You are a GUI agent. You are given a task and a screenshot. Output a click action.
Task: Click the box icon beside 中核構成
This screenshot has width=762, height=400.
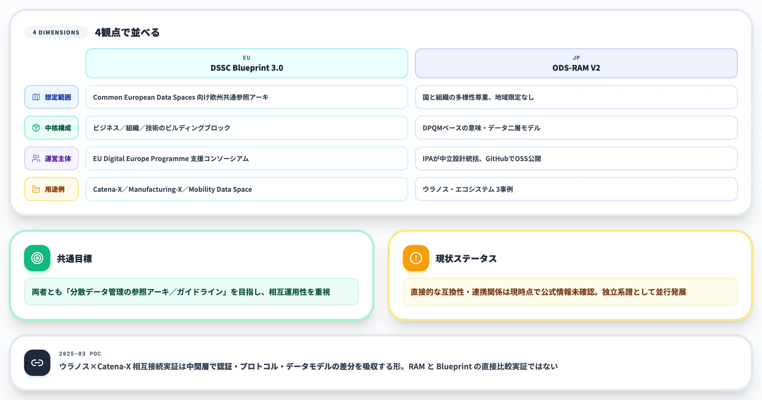(36, 128)
